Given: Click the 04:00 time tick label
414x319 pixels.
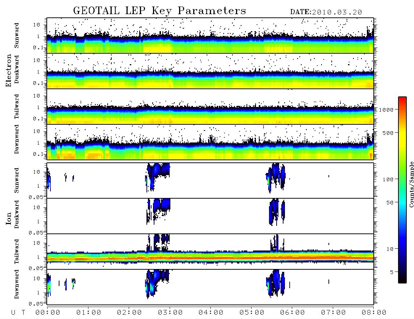Looking at the screenshot, I should (211, 312).
